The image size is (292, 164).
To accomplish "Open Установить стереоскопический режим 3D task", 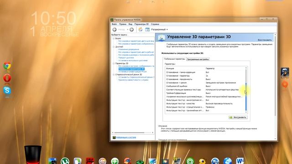I will point(136,77).
